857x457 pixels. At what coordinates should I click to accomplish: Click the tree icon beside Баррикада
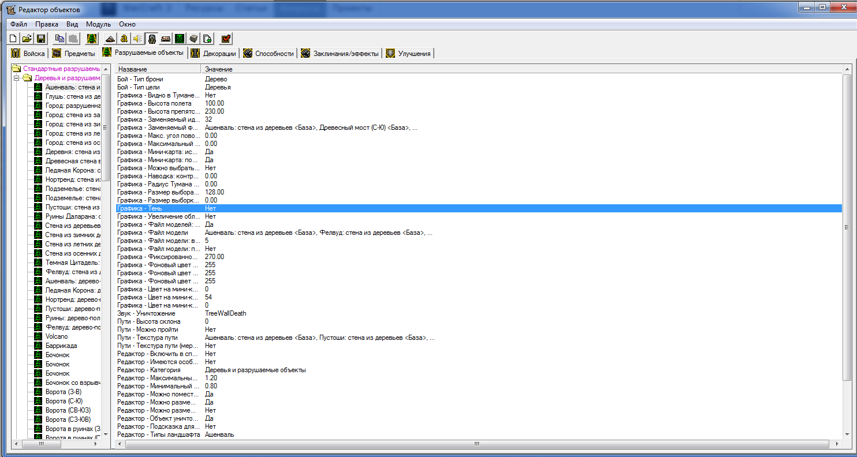tap(38, 346)
